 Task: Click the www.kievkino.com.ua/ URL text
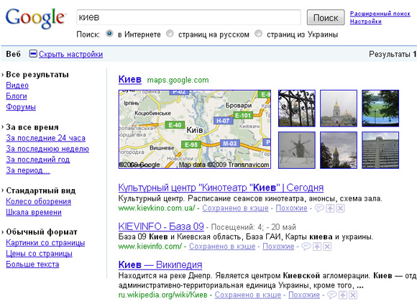tap(157, 208)
